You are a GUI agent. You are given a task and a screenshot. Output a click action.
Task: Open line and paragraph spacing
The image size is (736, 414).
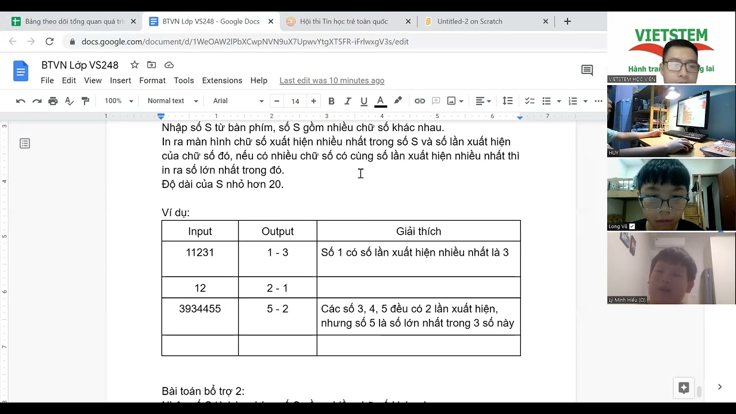tap(507, 101)
